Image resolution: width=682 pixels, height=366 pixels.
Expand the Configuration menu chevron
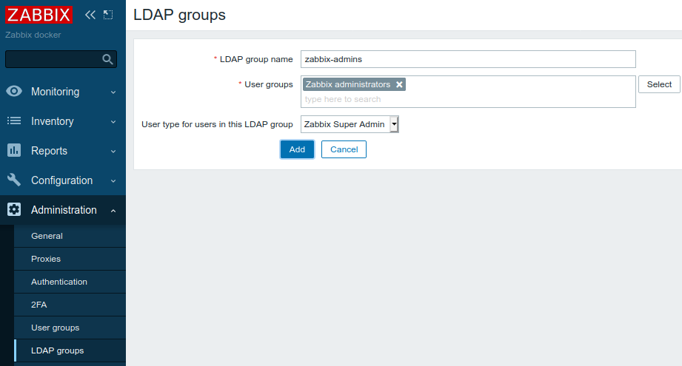[113, 180]
